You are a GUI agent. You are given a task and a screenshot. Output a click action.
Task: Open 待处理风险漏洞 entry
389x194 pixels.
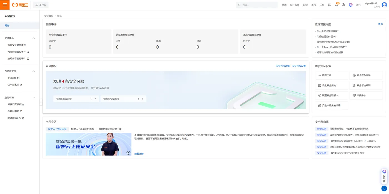tap(123, 99)
